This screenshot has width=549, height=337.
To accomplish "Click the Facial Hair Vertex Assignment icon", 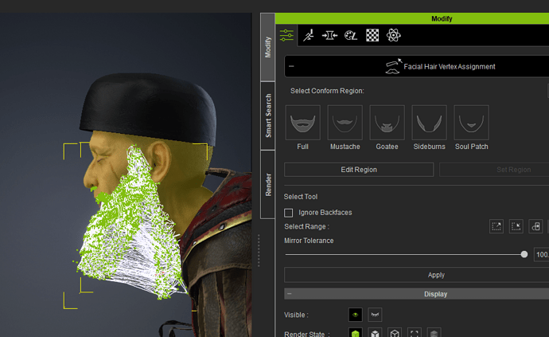I will (393, 66).
